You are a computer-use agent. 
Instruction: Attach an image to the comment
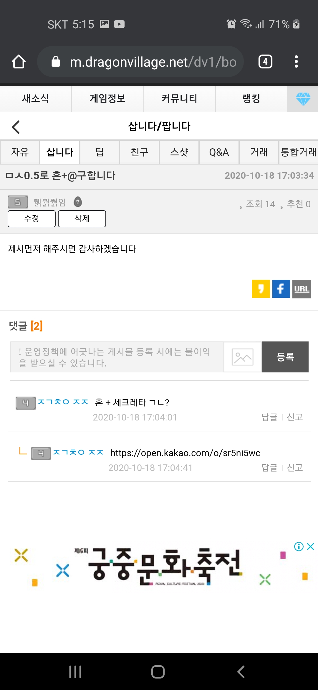(243, 357)
